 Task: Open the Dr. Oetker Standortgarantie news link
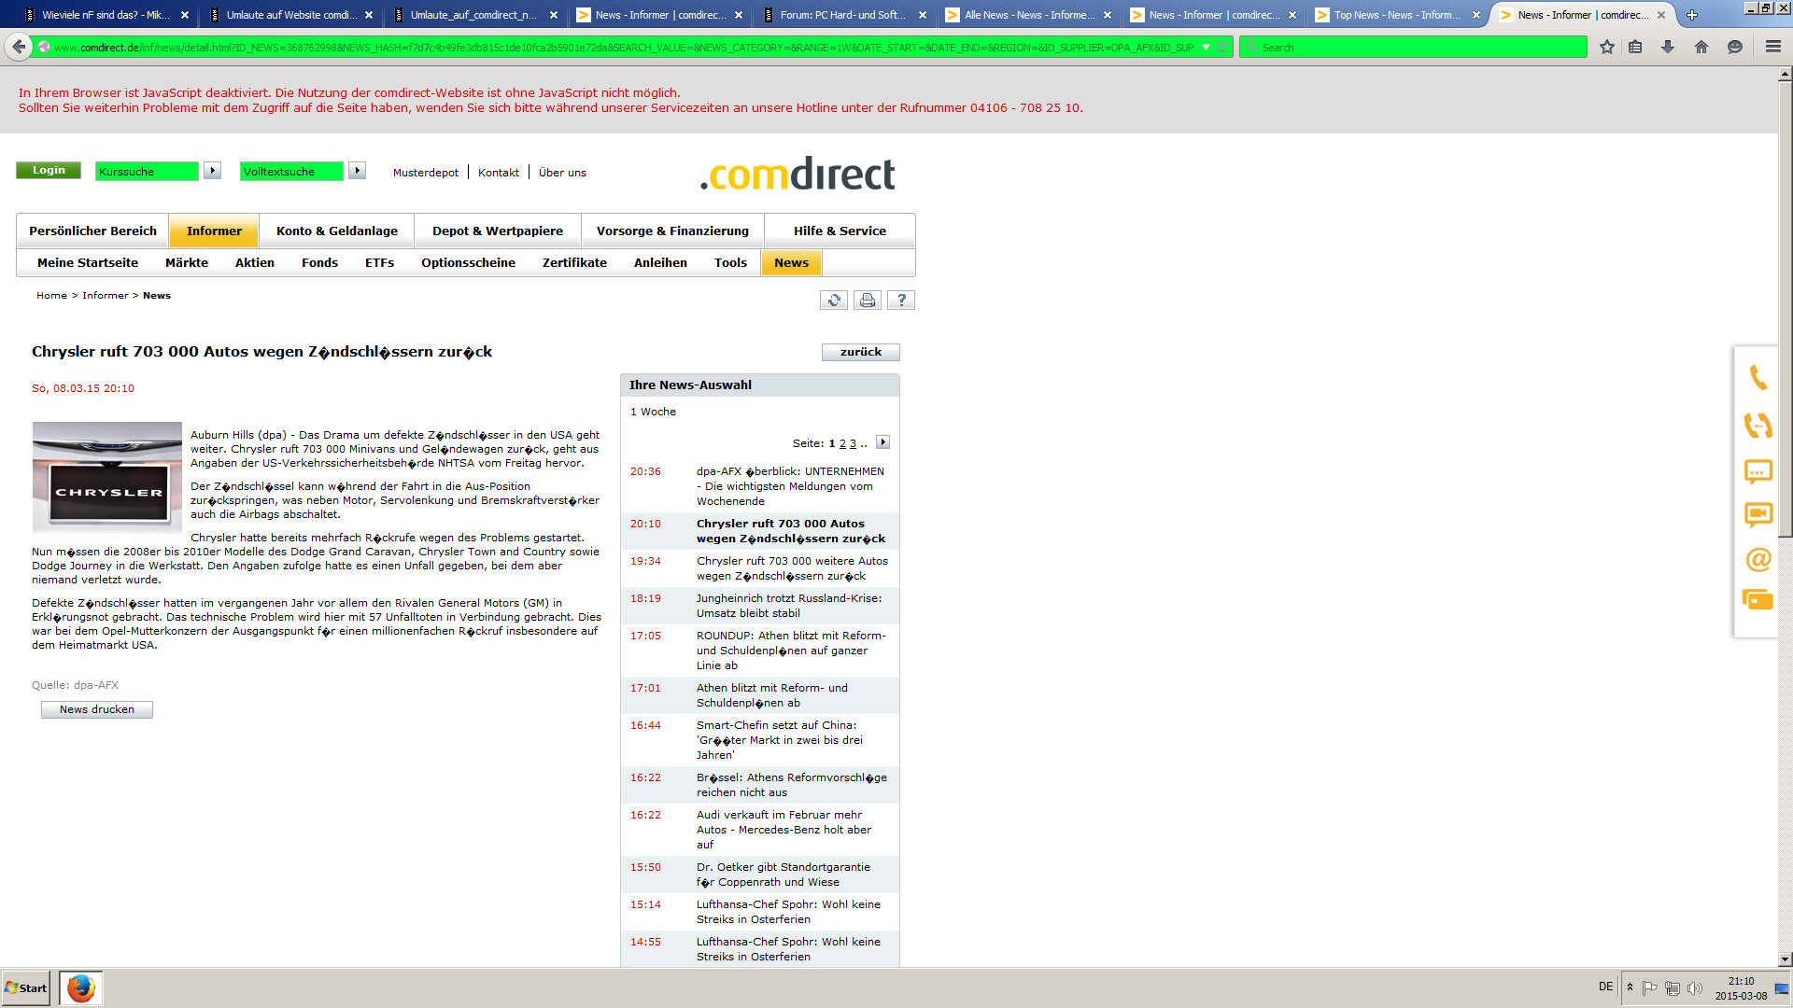tap(784, 875)
